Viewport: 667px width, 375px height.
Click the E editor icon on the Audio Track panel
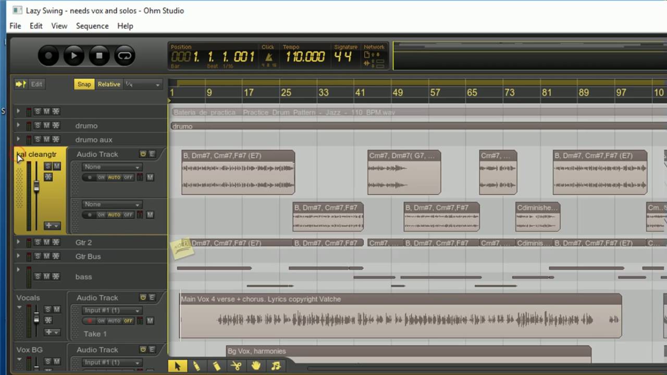tap(152, 154)
